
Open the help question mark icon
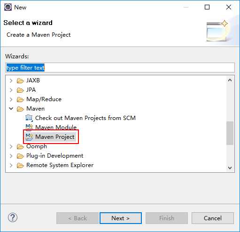[13, 217]
